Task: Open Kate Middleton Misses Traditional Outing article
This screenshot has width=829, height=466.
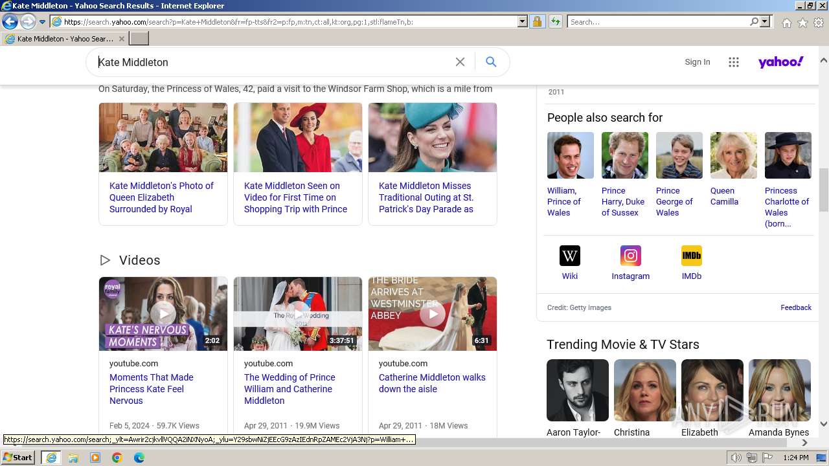Action: pyautogui.click(x=426, y=197)
